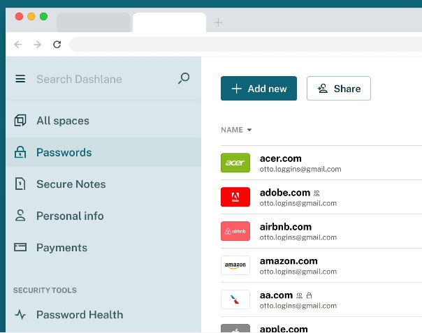Click the Password Health pulse icon
The height and width of the screenshot is (333, 422).
[x=20, y=314]
